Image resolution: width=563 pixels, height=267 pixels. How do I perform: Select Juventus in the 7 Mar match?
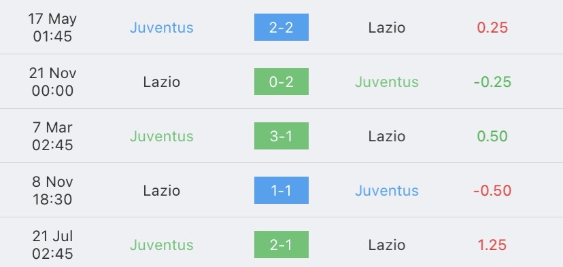pyautogui.click(x=162, y=137)
